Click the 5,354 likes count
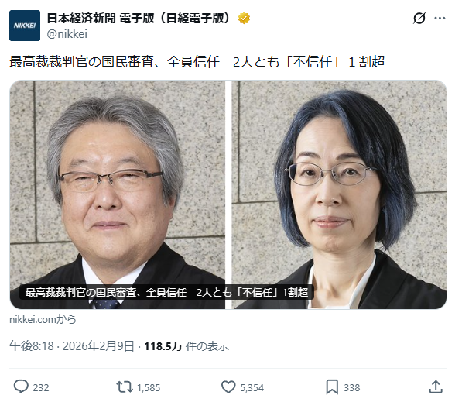The width and height of the screenshot is (462, 402). (252, 387)
